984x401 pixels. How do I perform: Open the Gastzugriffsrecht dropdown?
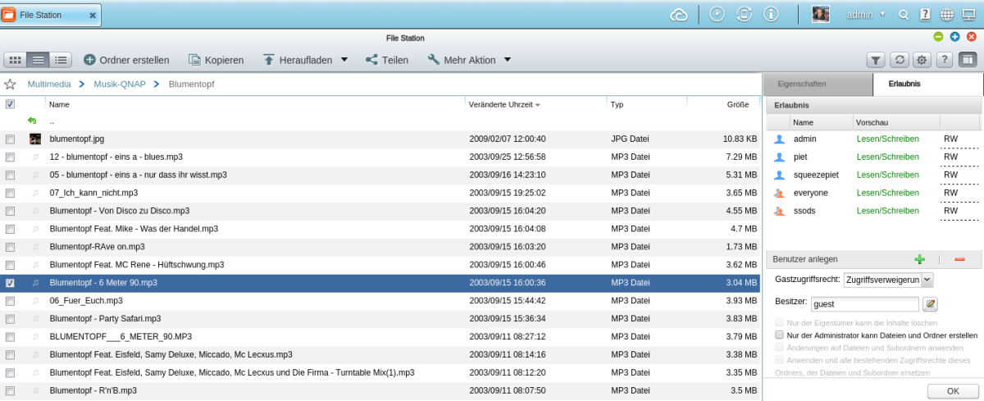[x=927, y=280]
